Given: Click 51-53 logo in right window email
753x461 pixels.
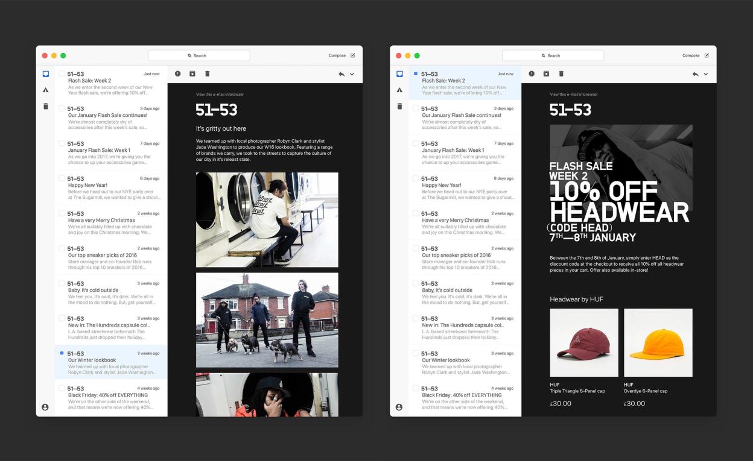Looking at the screenshot, I should pyautogui.click(x=570, y=110).
